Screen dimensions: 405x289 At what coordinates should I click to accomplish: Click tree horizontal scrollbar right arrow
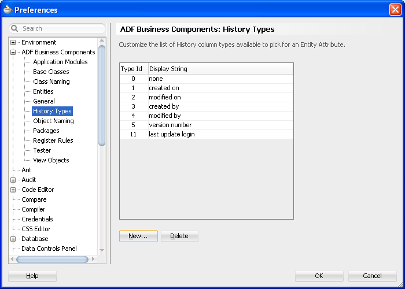94,259
